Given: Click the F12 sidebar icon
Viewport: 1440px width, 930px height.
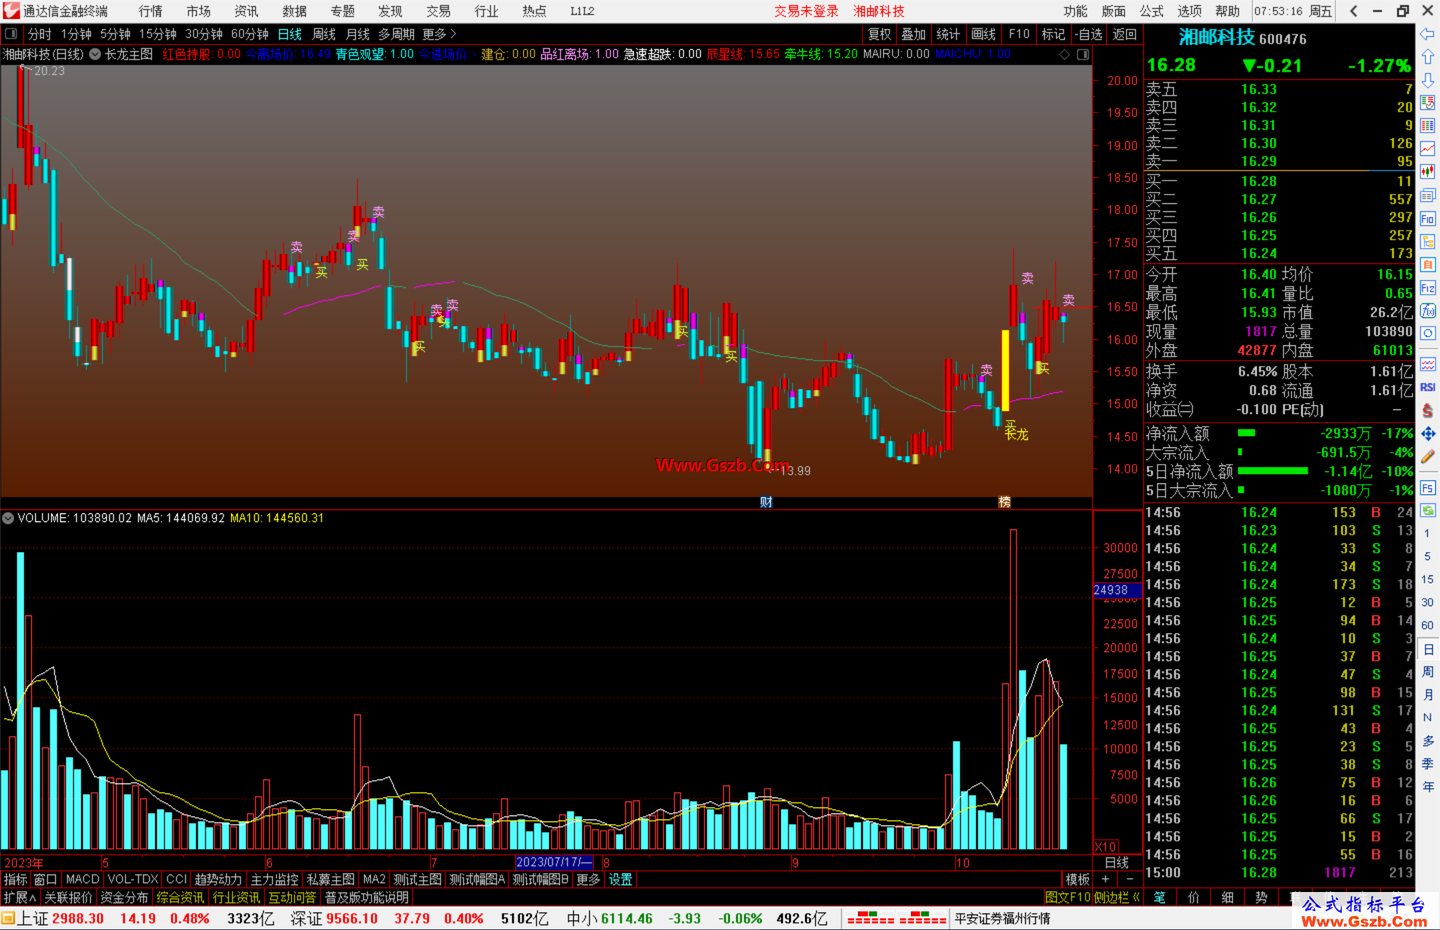Looking at the screenshot, I should (1427, 288).
